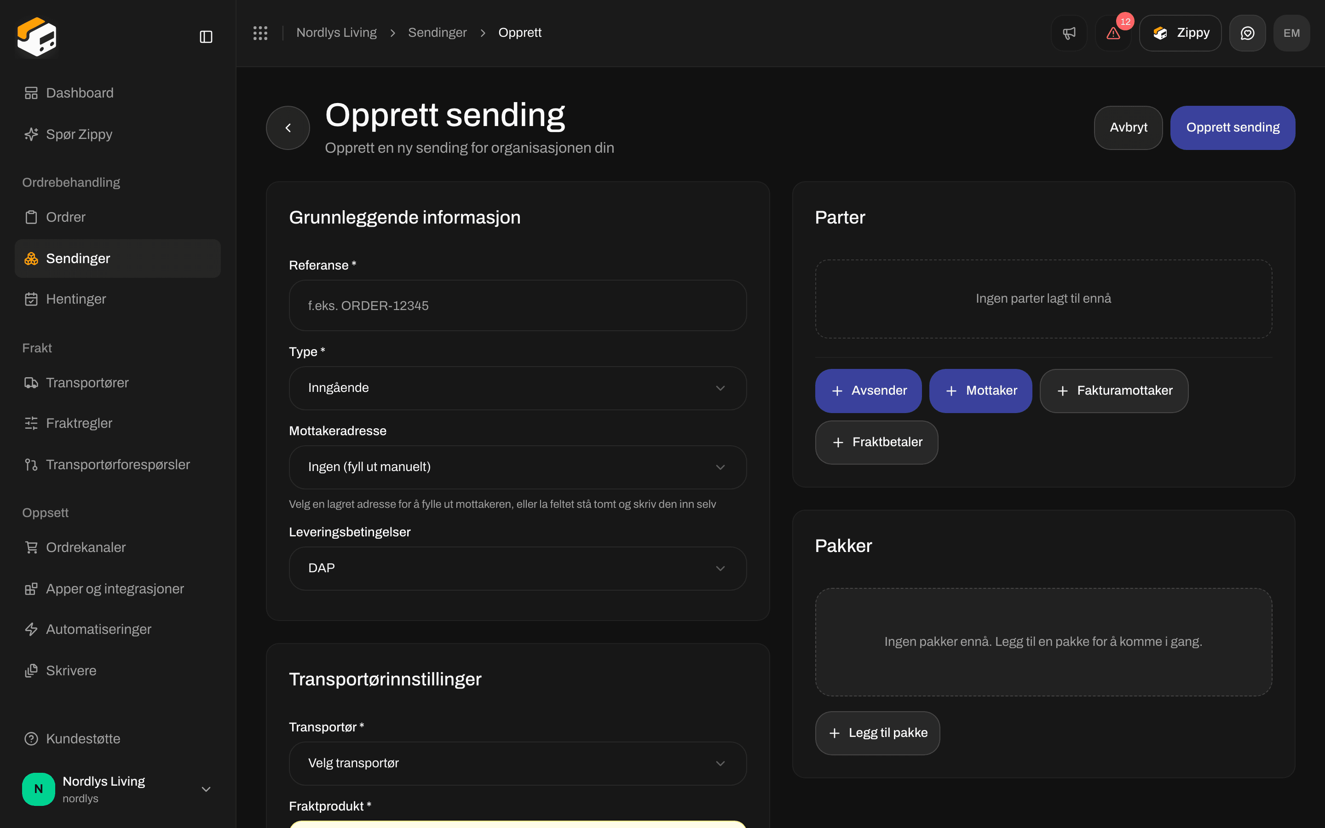
Task: Go to Dashboard in the sidebar
Action: click(118, 93)
